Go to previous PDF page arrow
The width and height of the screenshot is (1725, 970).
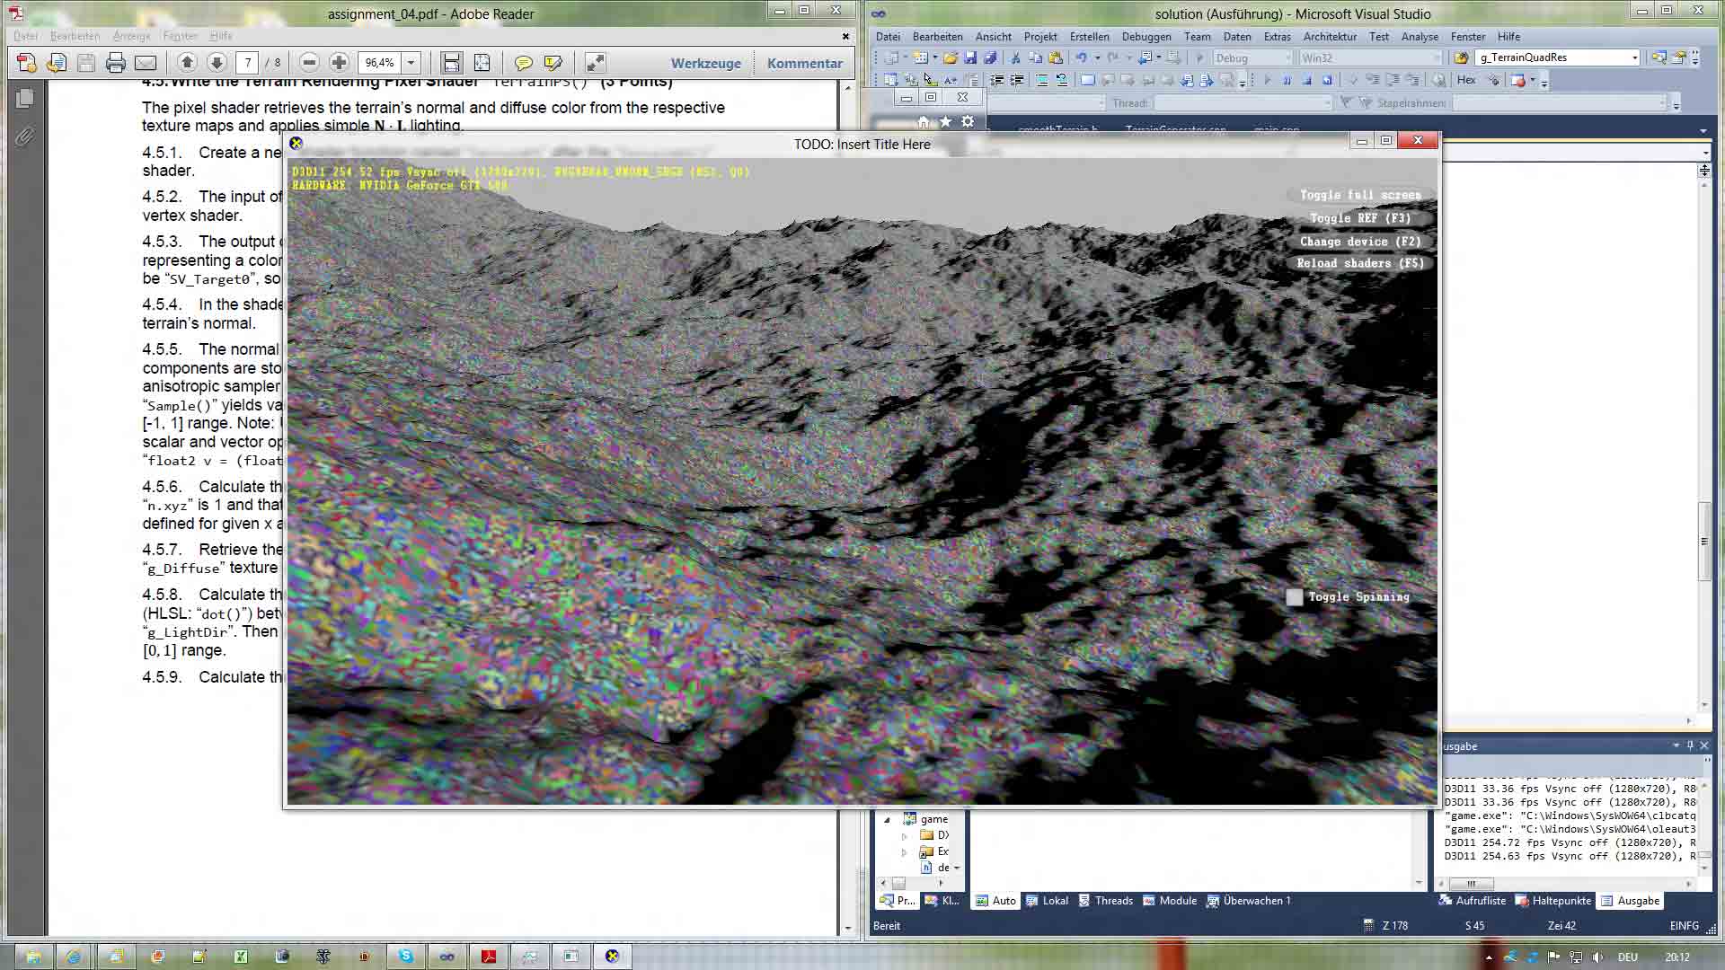[187, 63]
